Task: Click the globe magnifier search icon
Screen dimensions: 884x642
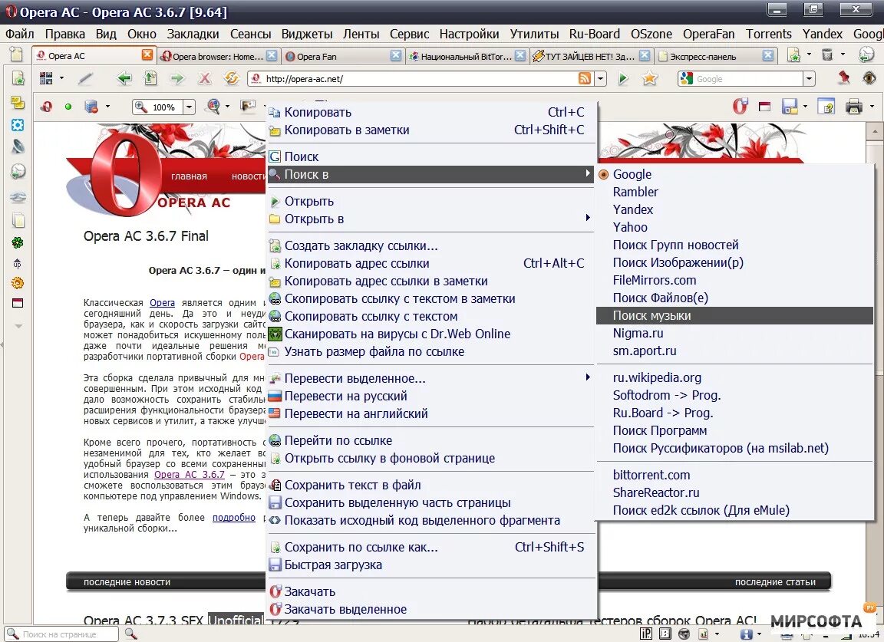Action: click(x=213, y=107)
